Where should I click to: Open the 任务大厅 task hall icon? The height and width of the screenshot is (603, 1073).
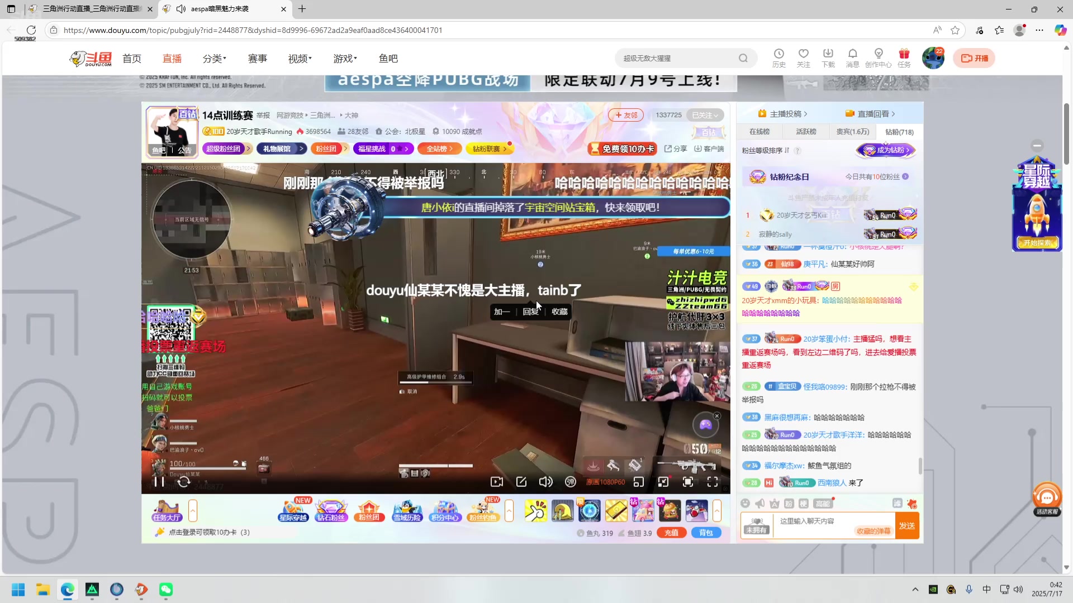[167, 511]
